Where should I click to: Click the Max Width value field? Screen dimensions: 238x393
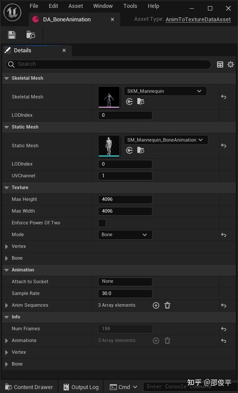125,211
